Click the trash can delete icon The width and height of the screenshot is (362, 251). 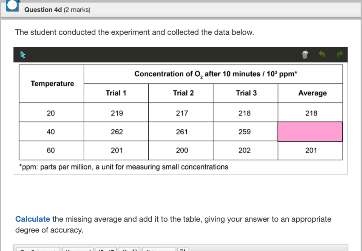coord(305,54)
